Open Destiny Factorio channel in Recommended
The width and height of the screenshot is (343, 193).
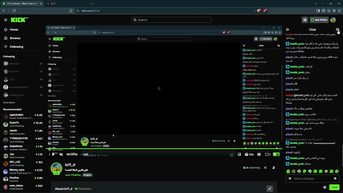point(23,179)
